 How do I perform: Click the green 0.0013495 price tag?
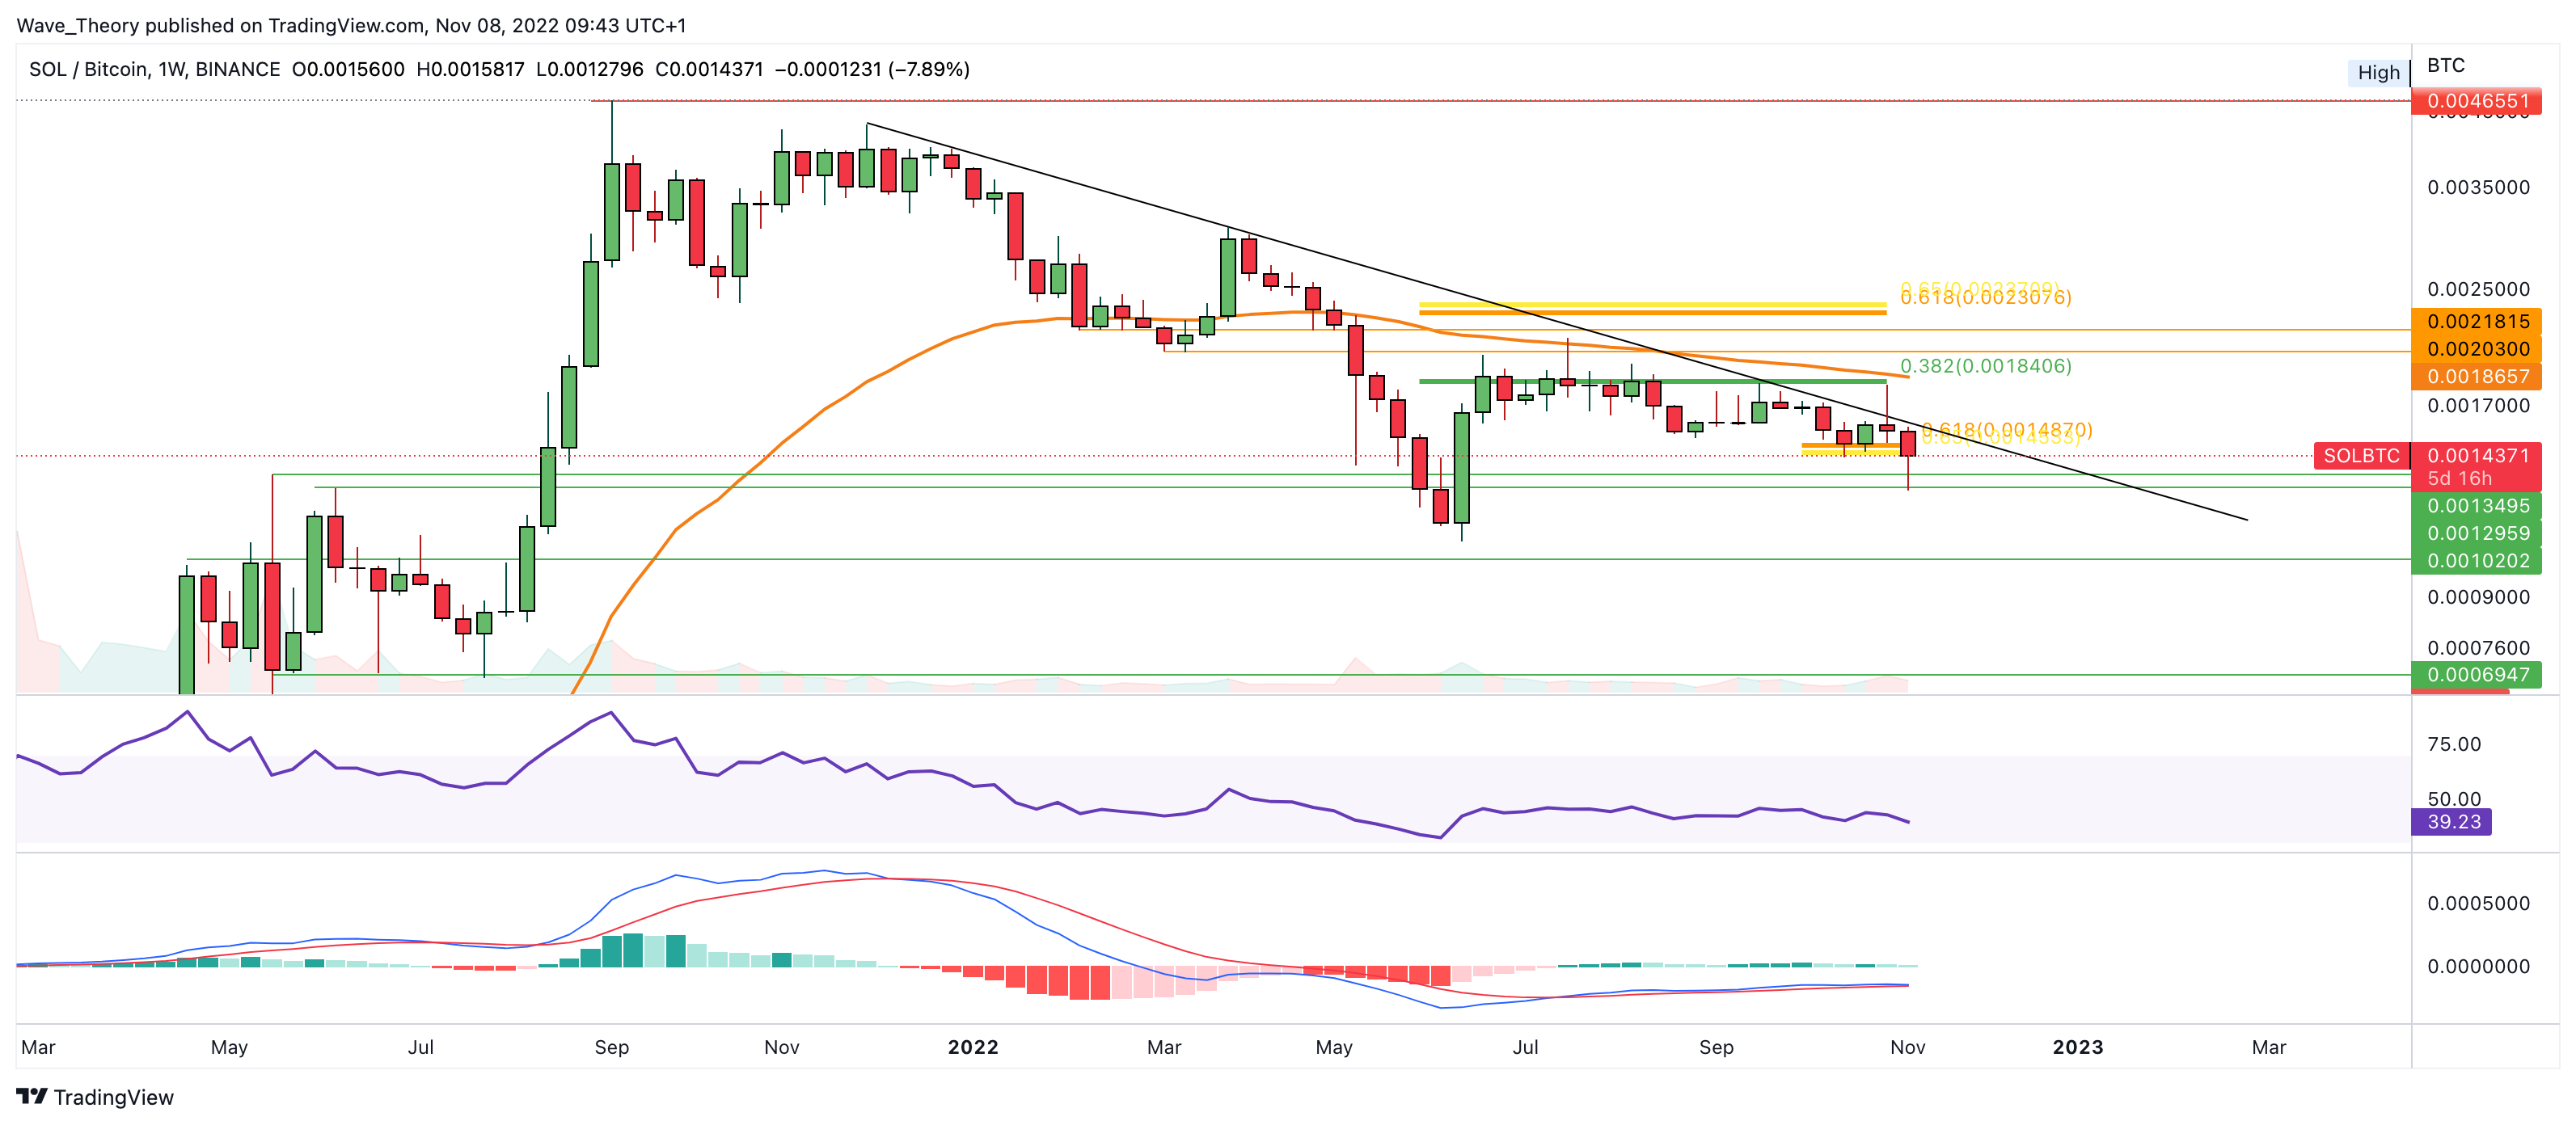coord(2476,506)
